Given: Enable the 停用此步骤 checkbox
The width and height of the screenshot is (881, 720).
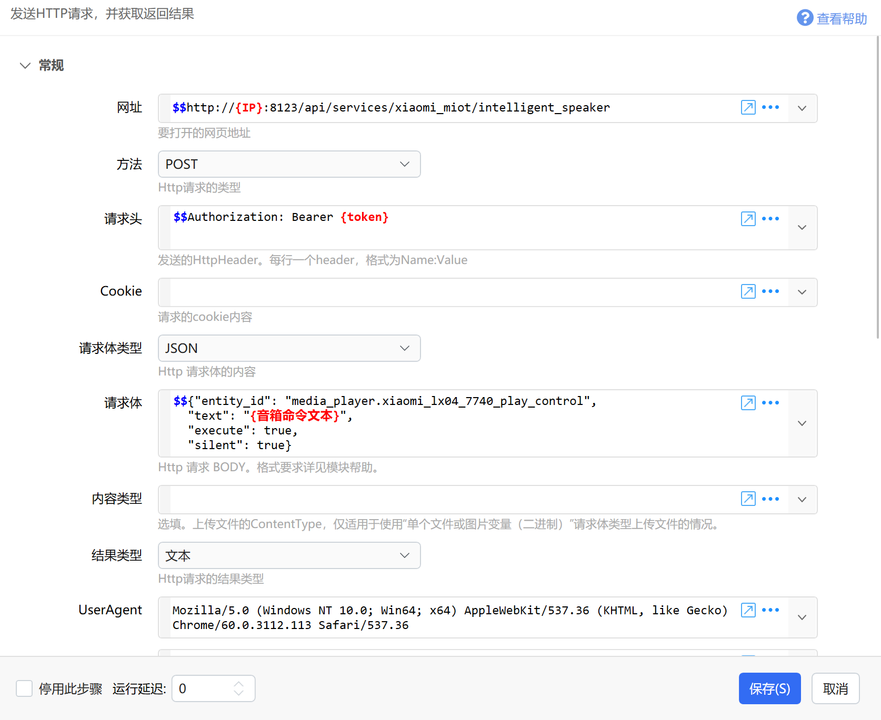Looking at the screenshot, I should click(x=24, y=688).
